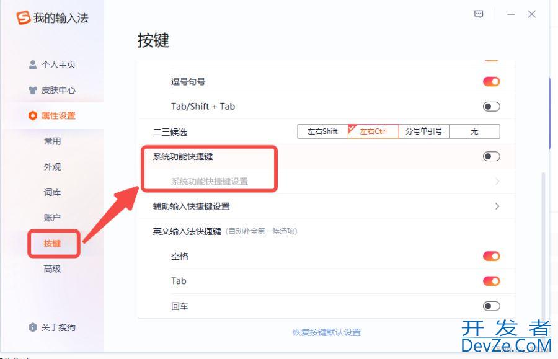Click the 关于搜狗 info icon
Screen dimensions: 558x359
pos(33,327)
